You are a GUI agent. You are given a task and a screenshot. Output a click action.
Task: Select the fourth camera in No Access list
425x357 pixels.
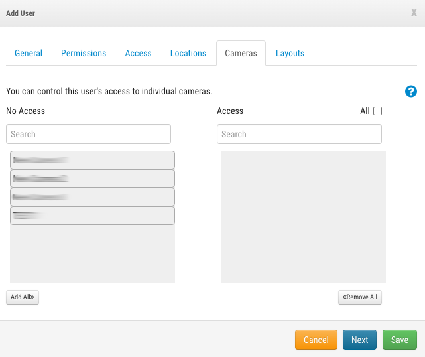(92, 216)
